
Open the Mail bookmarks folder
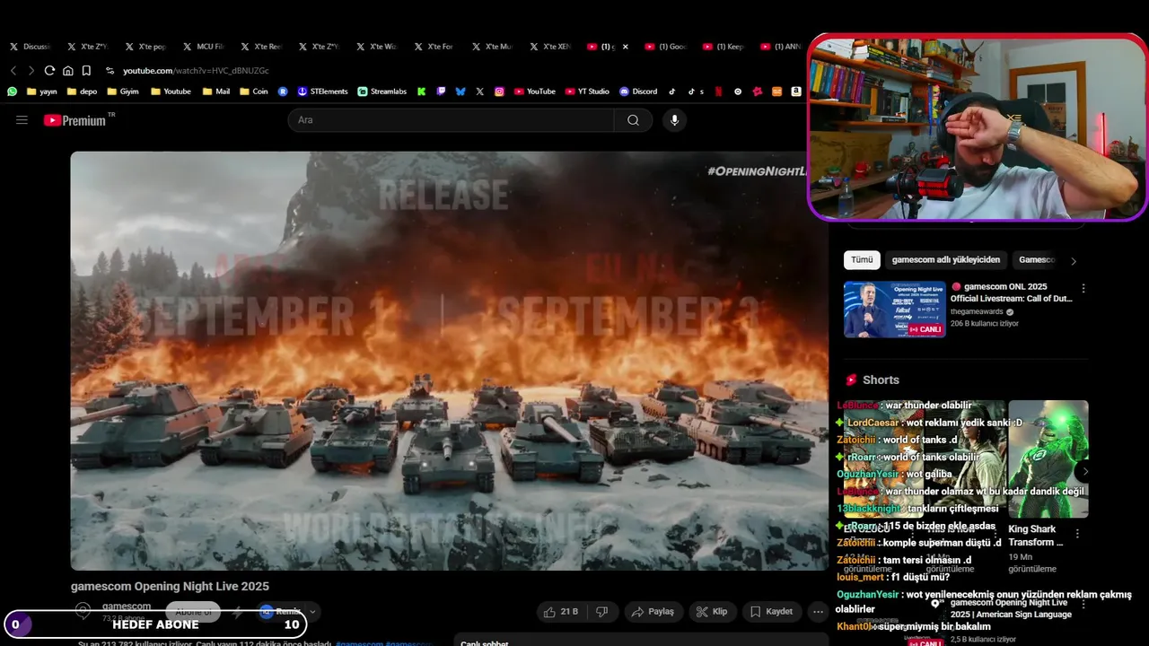pyautogui.click(x=216, y=92)
